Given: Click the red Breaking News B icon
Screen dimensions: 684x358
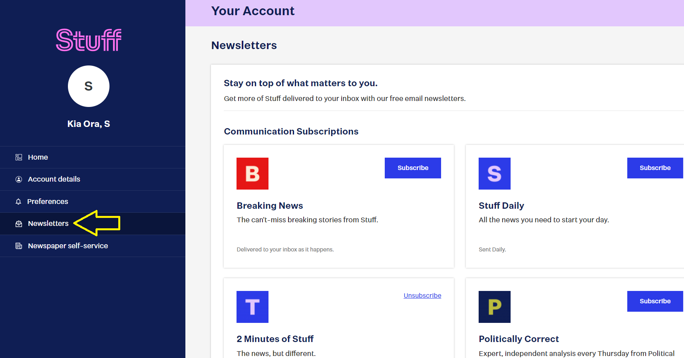Looking at the screenshot, I should 253,174.
